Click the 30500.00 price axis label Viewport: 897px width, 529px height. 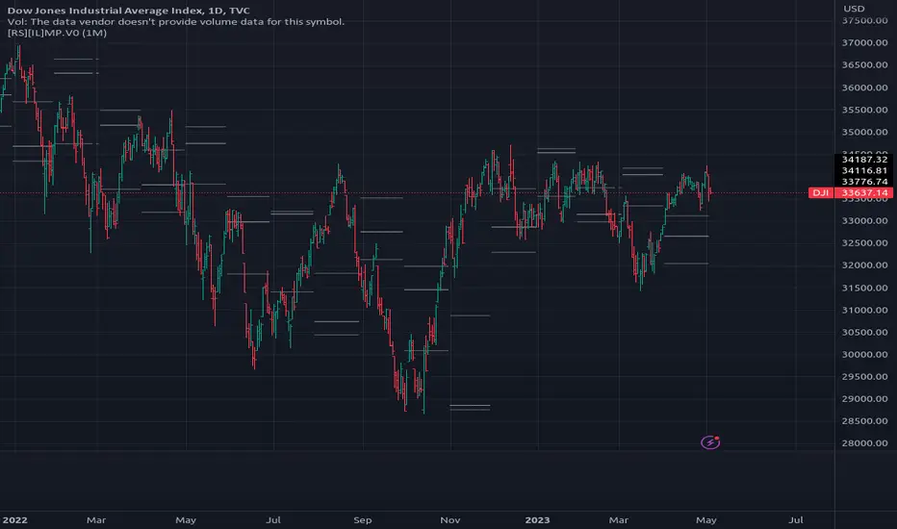tap(864, 332)
